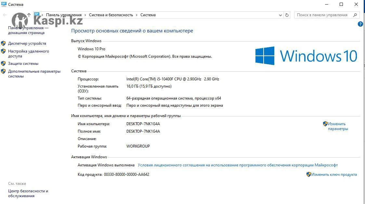
Task: Open Диспетчер устройств
Action: [27, 43]
